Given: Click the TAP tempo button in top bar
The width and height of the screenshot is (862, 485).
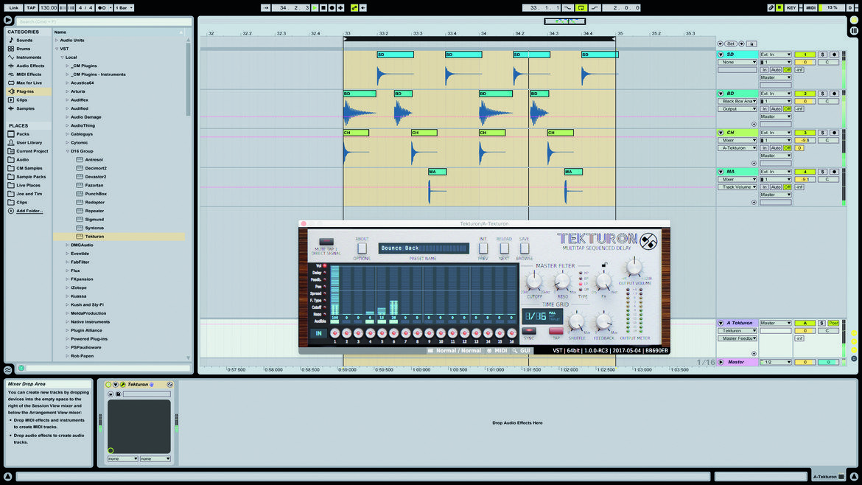Looking at the screenshot, I should point(31,7).
